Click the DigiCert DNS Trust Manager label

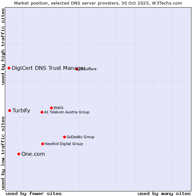[x=44, y=68]
